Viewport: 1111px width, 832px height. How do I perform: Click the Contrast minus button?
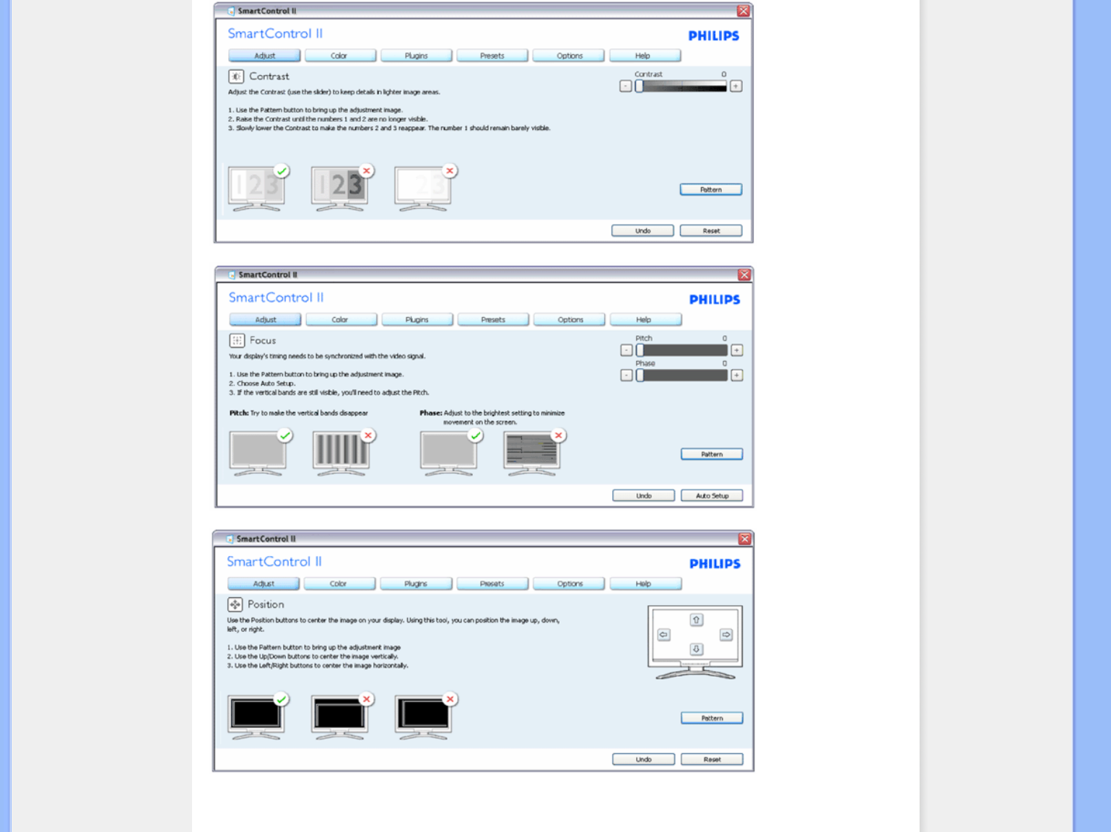coord(626,86)
